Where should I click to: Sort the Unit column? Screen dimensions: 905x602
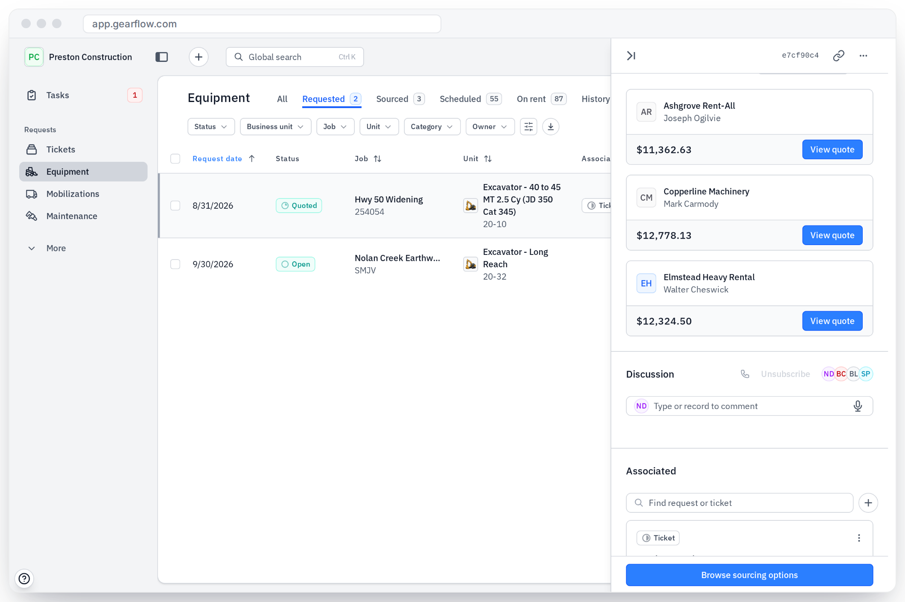coord(488,159)
